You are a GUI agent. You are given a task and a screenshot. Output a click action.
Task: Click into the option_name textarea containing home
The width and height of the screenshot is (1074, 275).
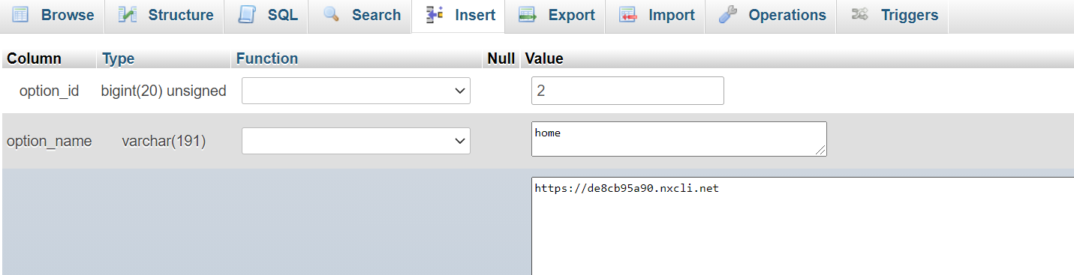point(679,139)
